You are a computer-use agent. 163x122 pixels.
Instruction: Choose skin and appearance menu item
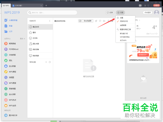tap(126, 21)
